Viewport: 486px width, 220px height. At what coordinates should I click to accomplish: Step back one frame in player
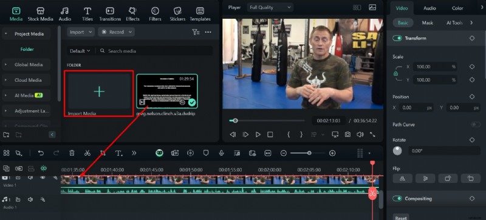[x=233, y=135]
